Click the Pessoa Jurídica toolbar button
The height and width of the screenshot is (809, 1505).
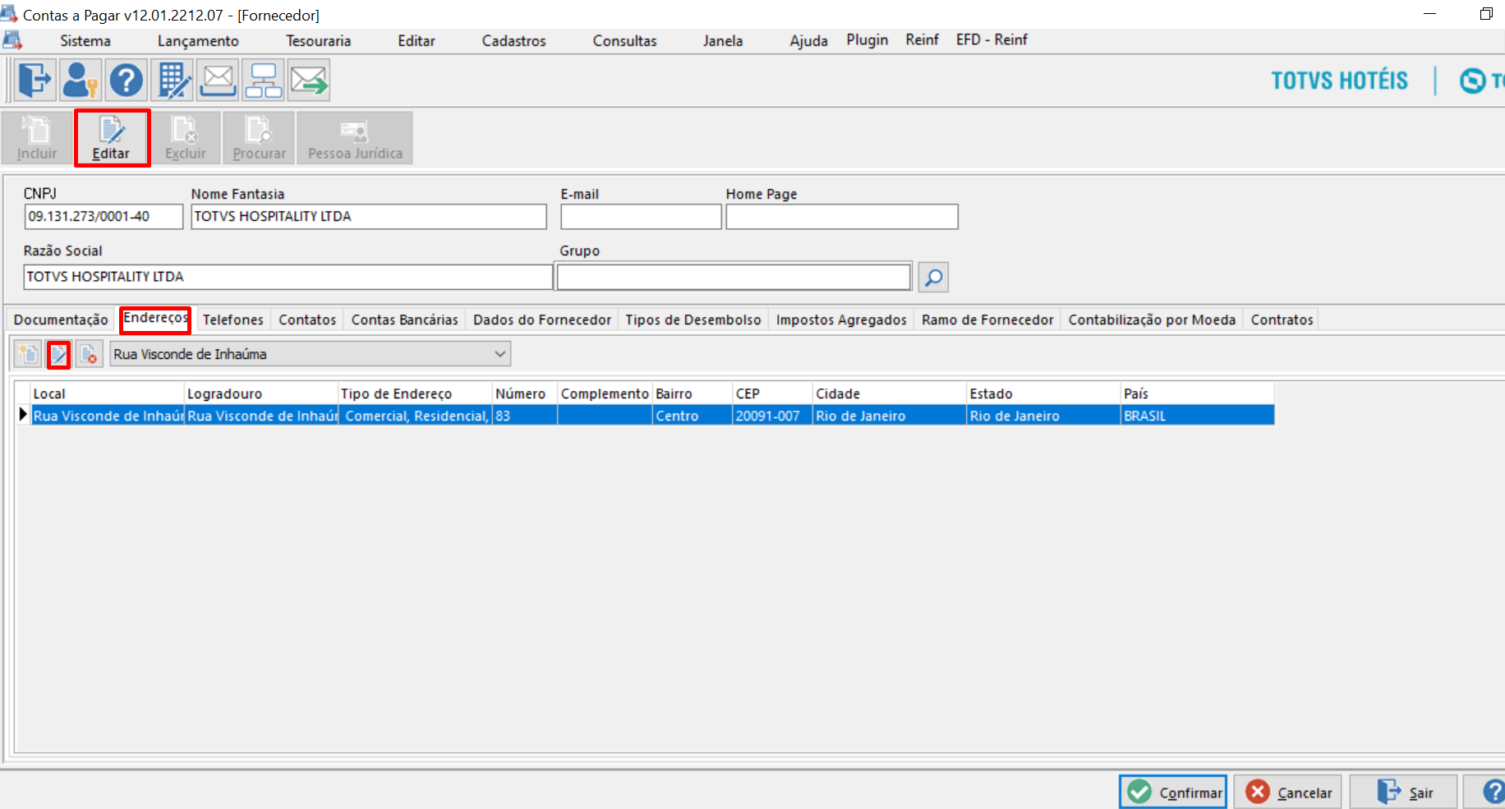point(355,138)
